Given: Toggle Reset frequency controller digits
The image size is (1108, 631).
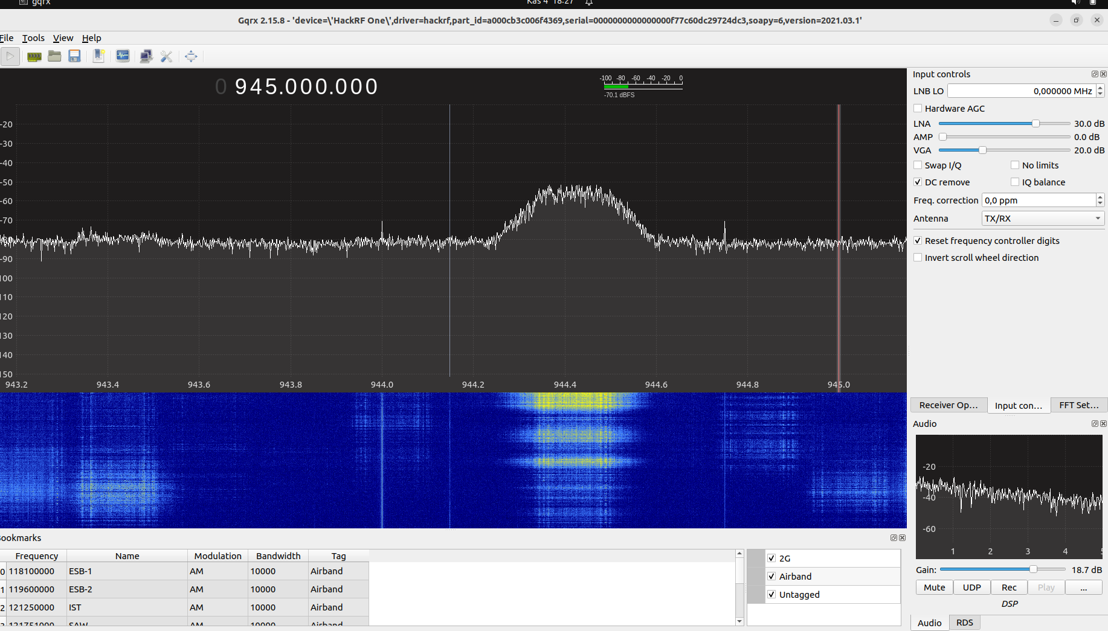Looking at the screenshot, I should (918, 240).
